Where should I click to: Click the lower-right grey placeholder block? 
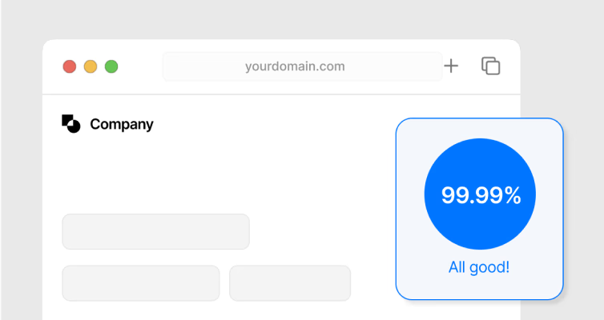[290, 283]
